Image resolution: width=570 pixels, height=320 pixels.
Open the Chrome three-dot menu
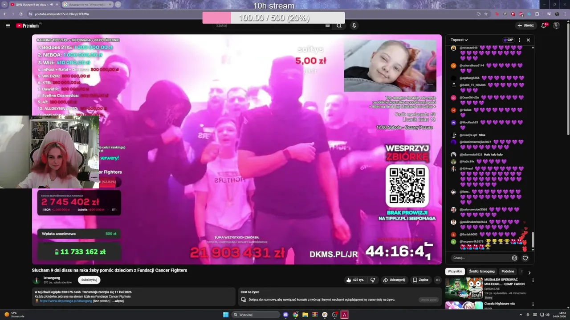pyautogui.click(x=565, y=14)
